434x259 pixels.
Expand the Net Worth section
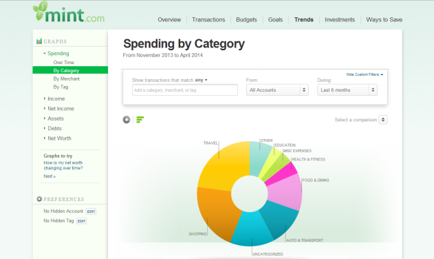coord(58,138)
